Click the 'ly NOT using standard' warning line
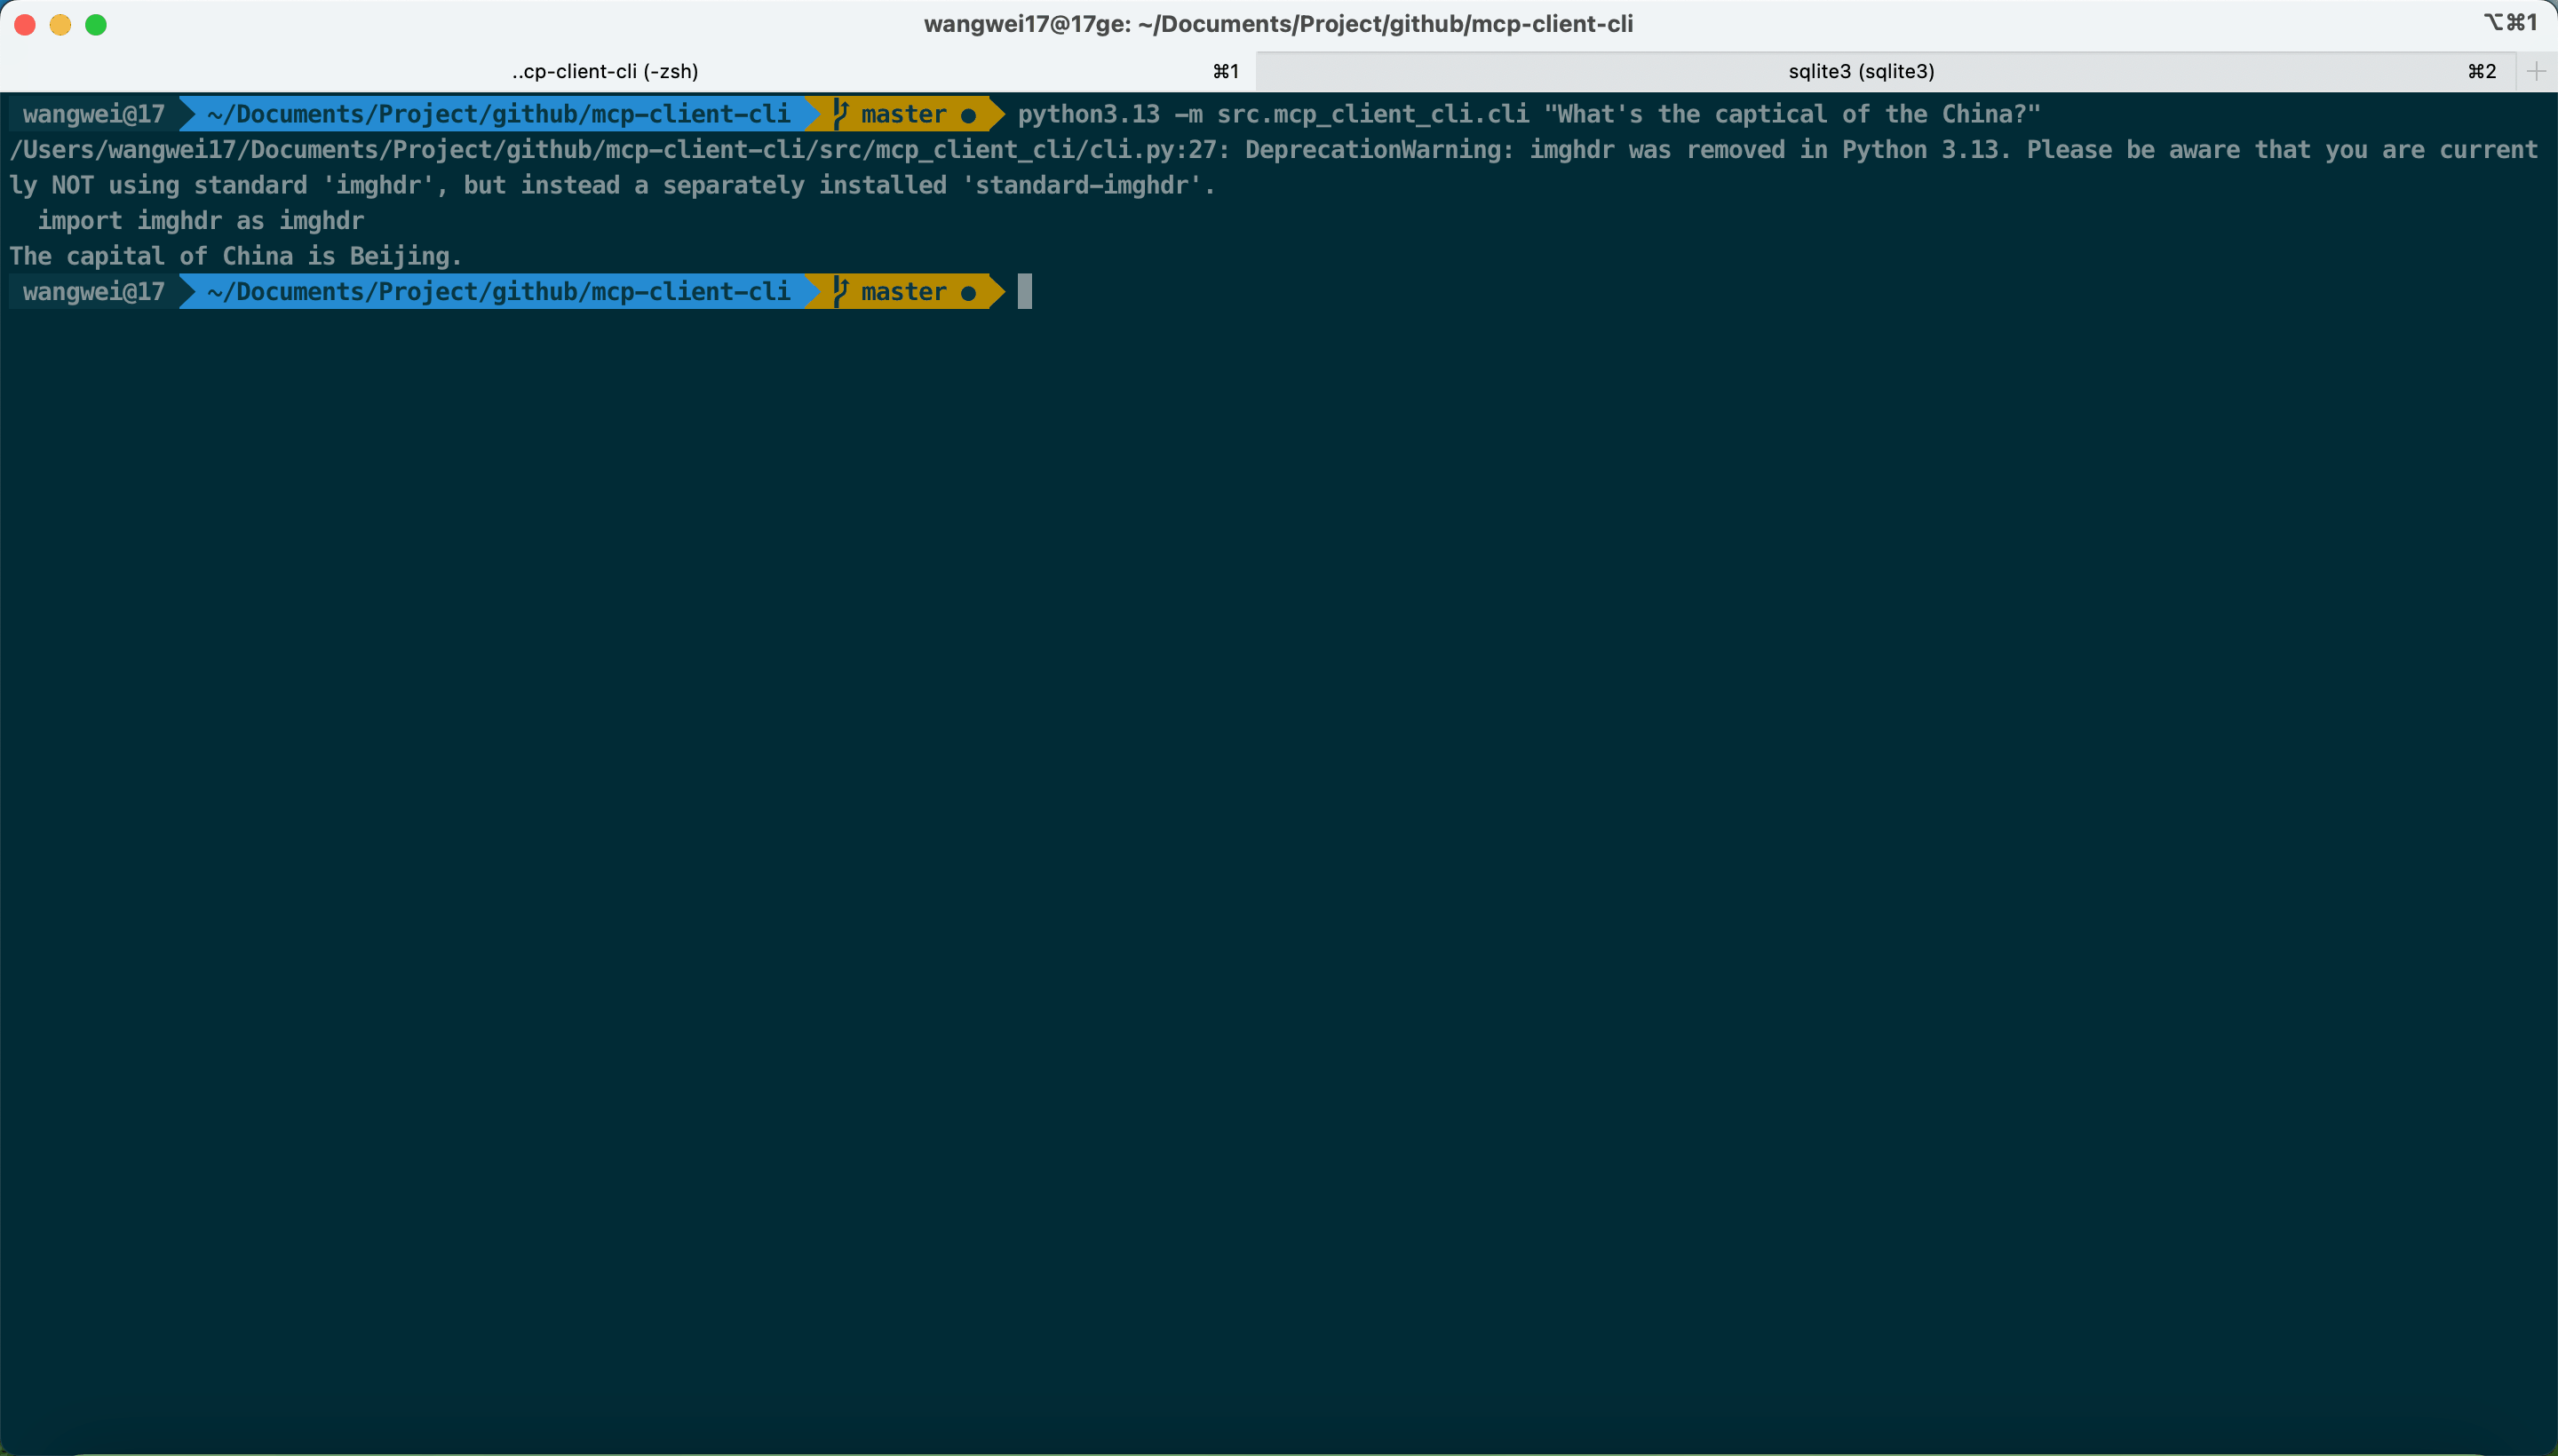 pyautogui.click(x=612, y=185)
